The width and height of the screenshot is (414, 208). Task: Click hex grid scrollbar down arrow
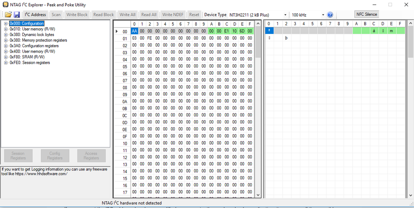[x=258, y=195]
